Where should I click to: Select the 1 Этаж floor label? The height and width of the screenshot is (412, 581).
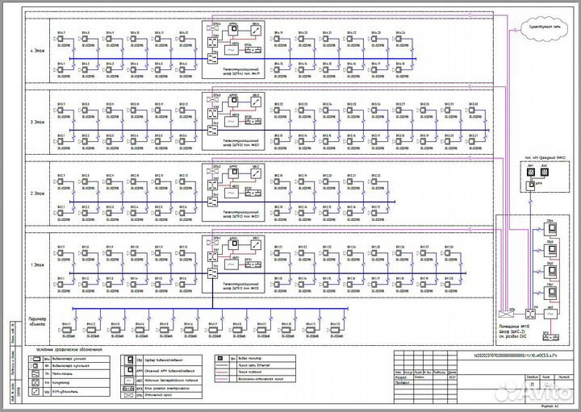click(x=39, y=264)
